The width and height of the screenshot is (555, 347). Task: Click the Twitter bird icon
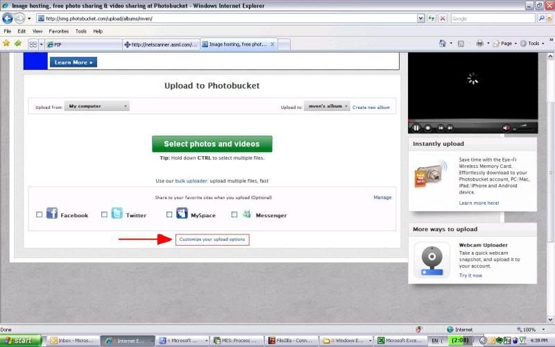pos(117,213)
